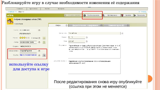Screen dimensions: 160x90
Task: Click the monkey game avatar thumbnail
Action: coord(10,21)
